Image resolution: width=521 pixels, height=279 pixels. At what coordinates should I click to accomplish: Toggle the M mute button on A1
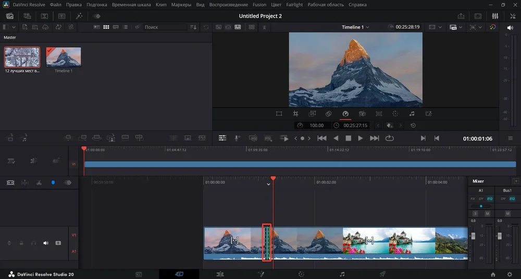point(487,213)
